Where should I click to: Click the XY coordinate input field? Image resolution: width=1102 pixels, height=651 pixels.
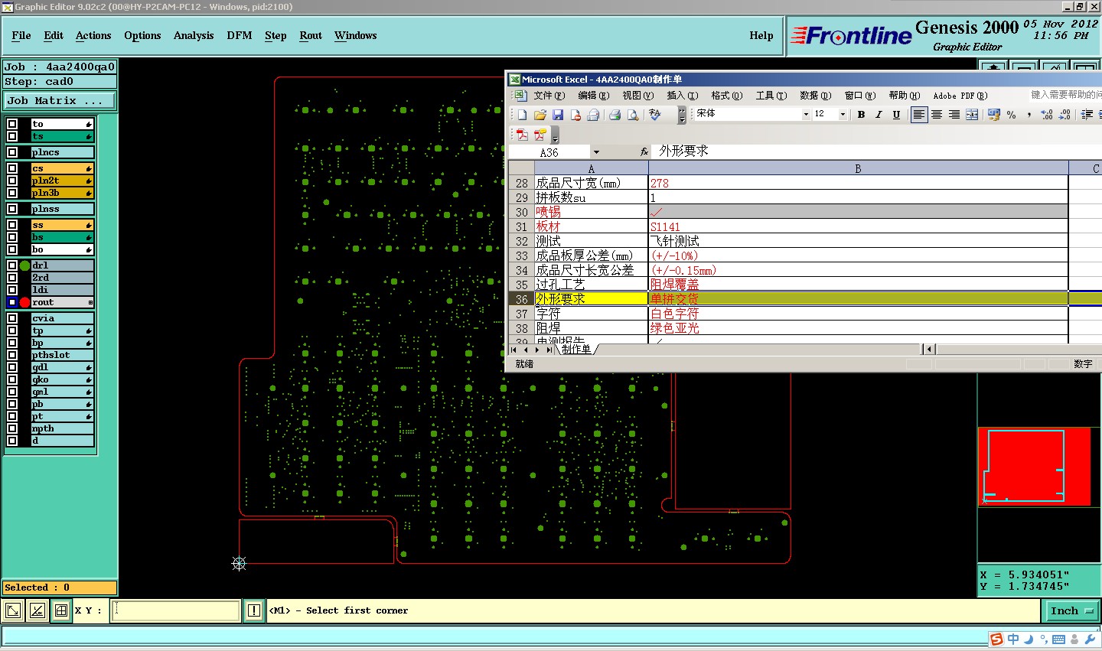(176, 610)
